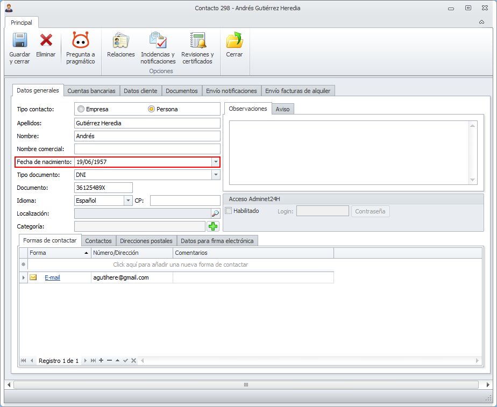497x407 pixels.
Task: Click the Guardar y cerrar save icon
Action: (19, 41)
